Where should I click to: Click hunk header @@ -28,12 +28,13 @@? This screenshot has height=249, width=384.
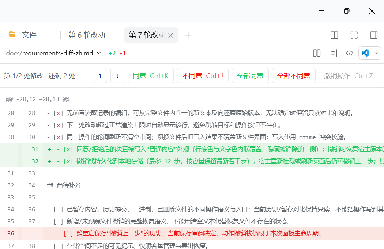(x=37, y=99)
